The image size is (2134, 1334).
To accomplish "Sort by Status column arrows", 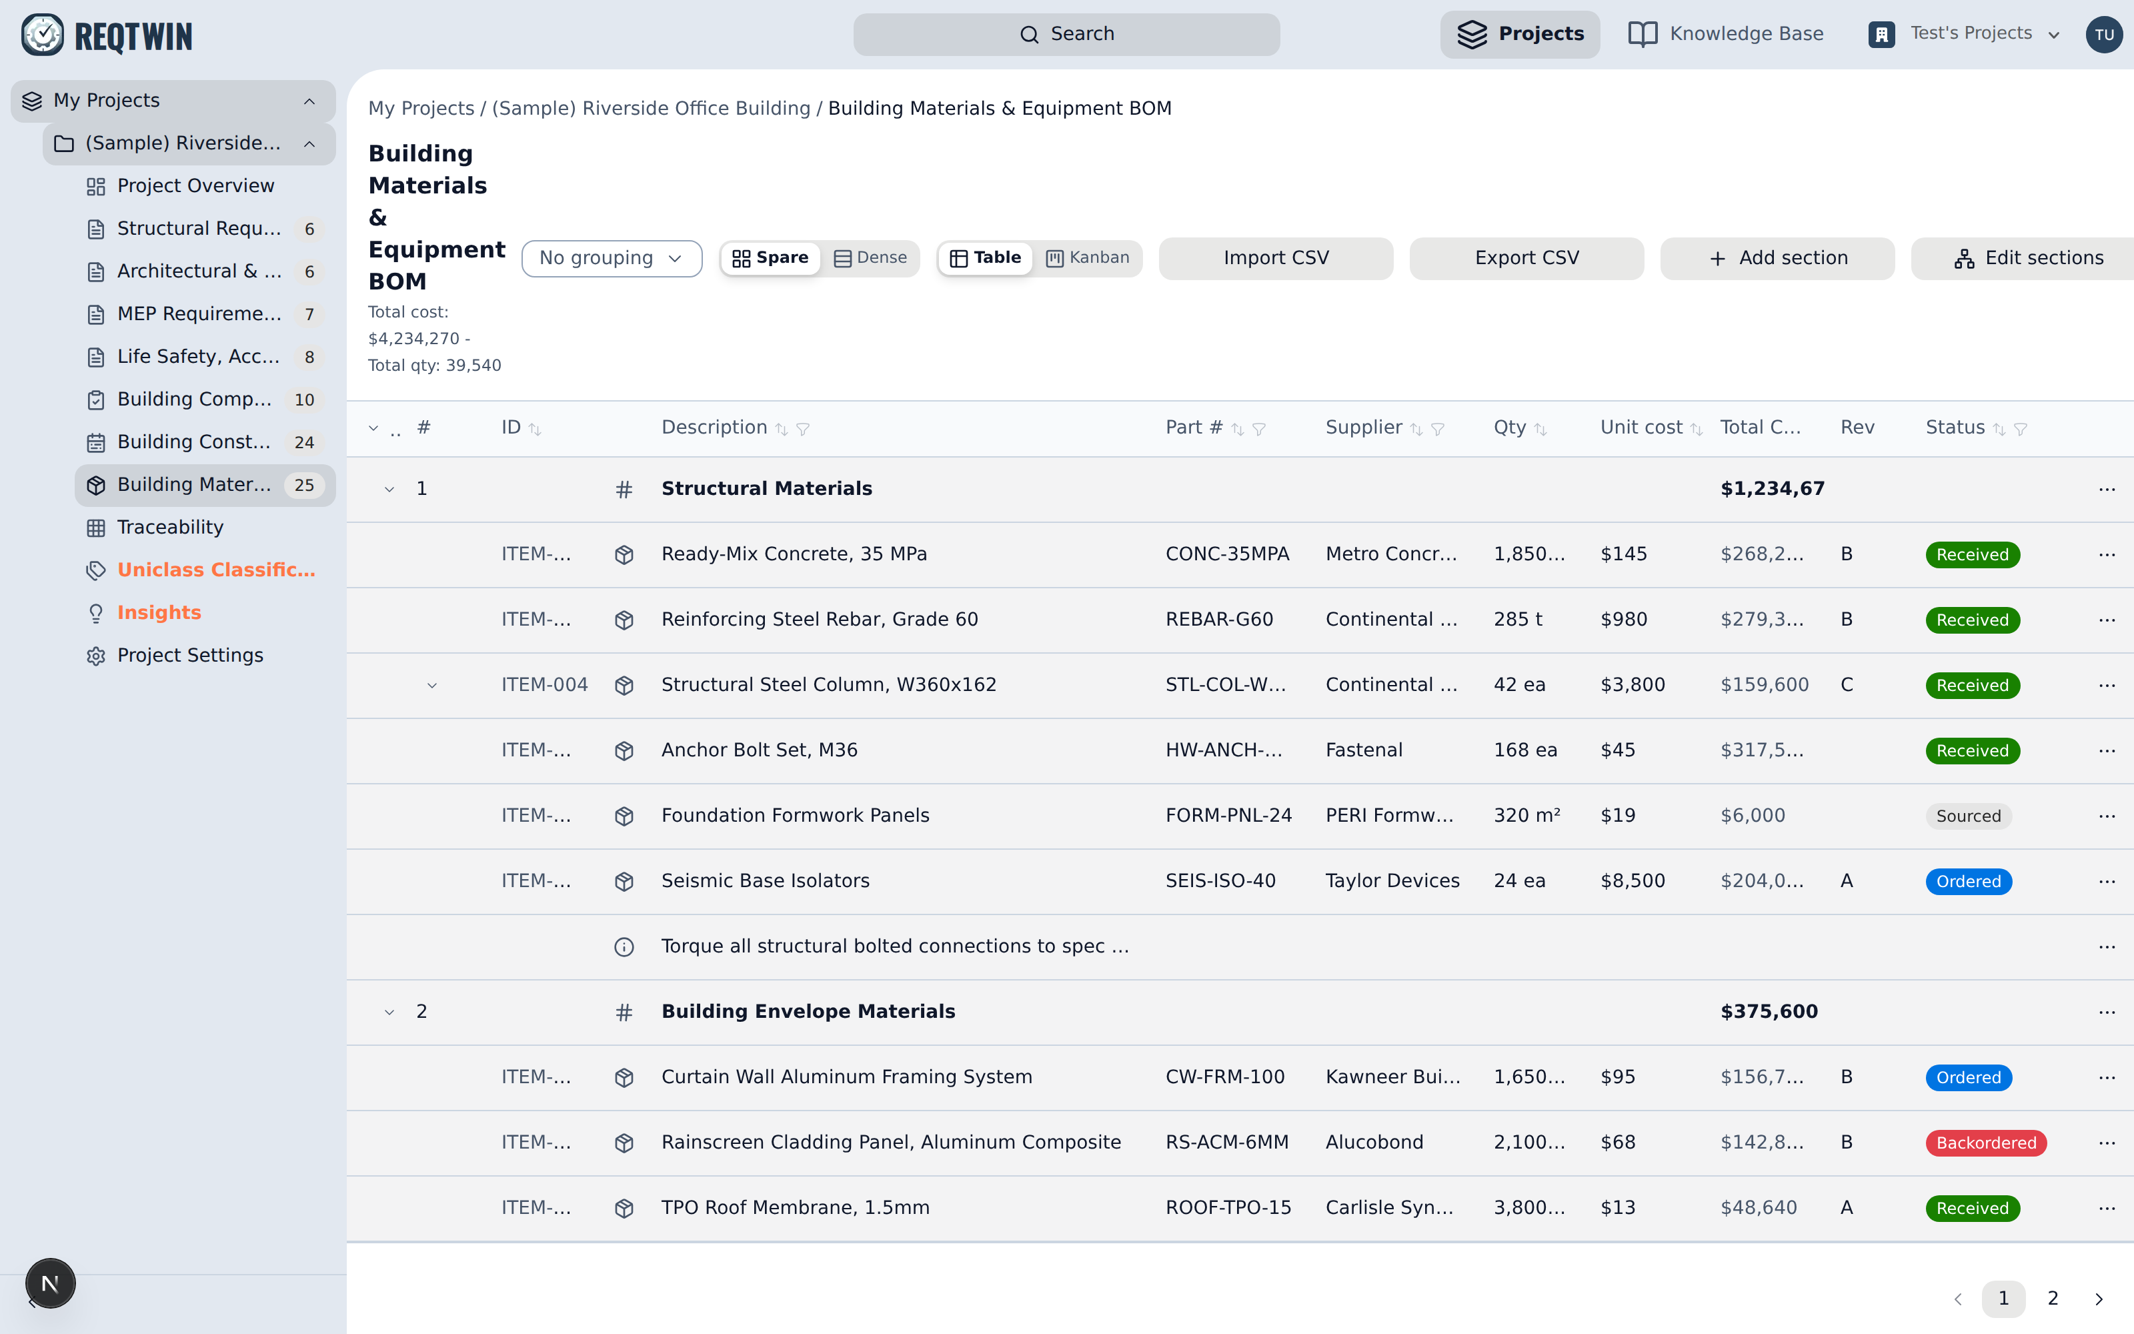I will point(1999,429).
